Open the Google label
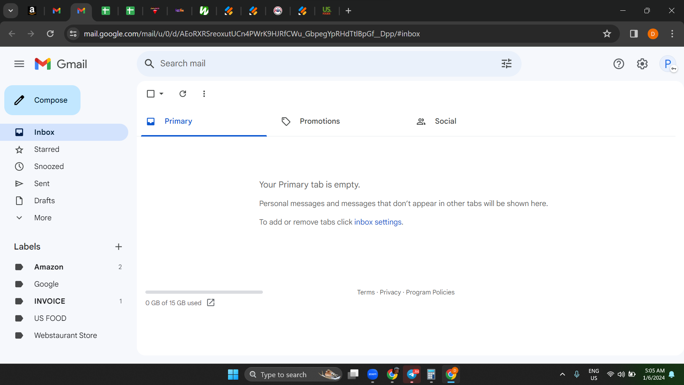Image resolution: width=684 pixels, height=385 pixels. [64, 284]
